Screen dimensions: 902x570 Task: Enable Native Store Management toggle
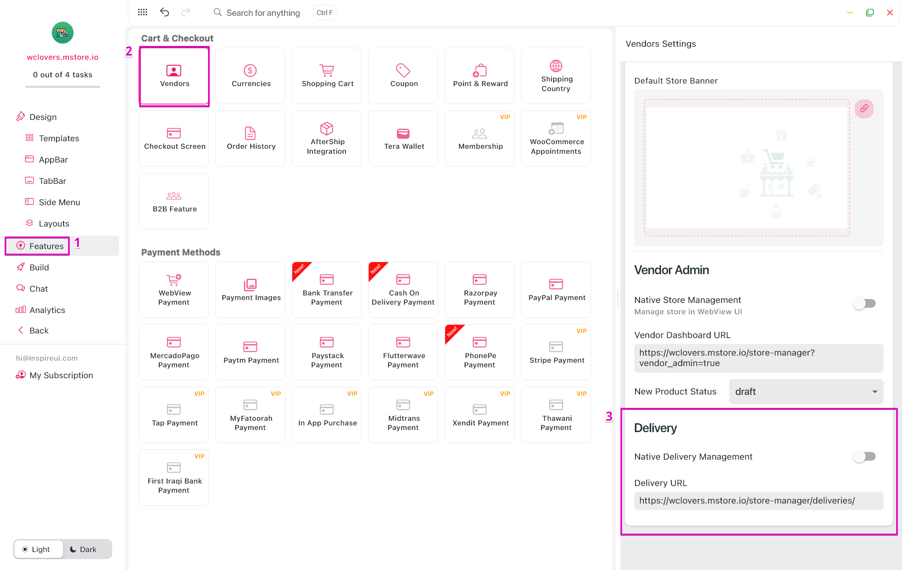tap(864, 303)
